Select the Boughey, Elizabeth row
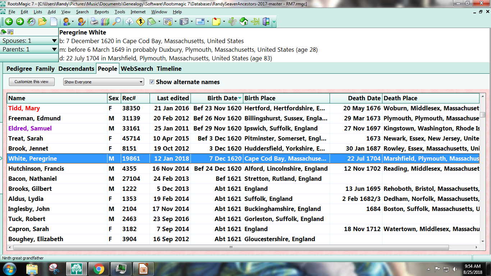 pos(243,239)
